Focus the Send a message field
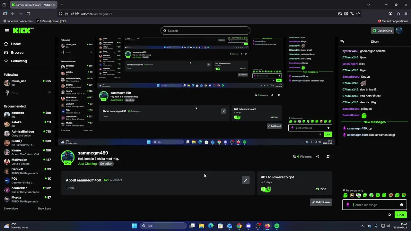This screenshot has height=231, width=411. [374, 205]
